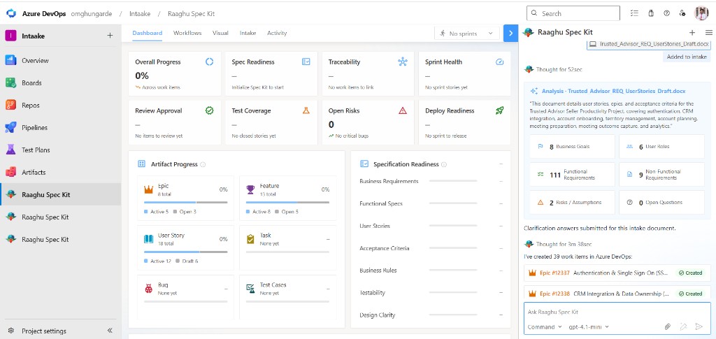Click the Test Coverage flask icon
The width and height of the screenshot is (716, 339).
click(x=306, y=110)
